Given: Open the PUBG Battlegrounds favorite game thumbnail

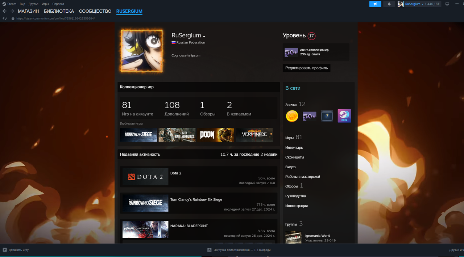Looking at the screenshot, I should coord(177,135).
